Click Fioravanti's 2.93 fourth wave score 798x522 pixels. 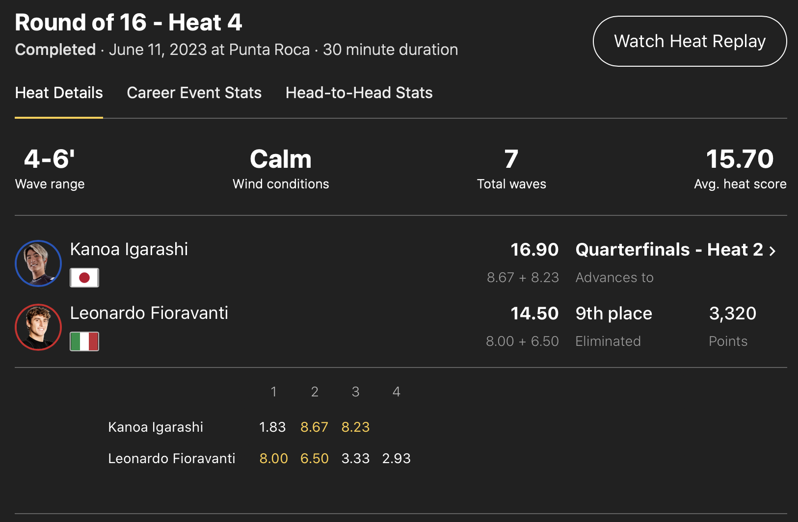(x=396, y=459)
